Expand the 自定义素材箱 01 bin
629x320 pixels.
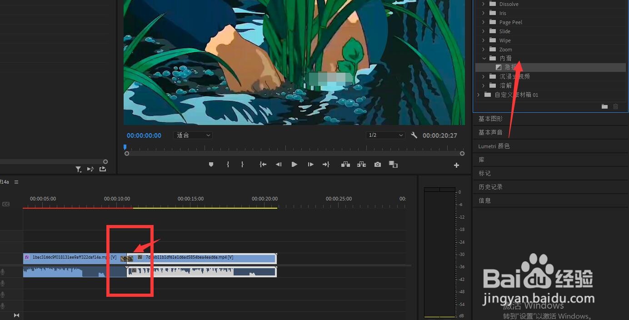478,95
